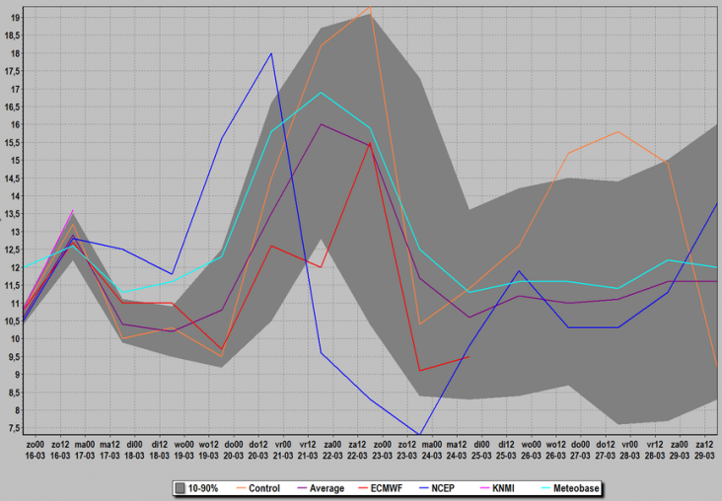Click the 10-90% legend label

(x=203, y=488)
